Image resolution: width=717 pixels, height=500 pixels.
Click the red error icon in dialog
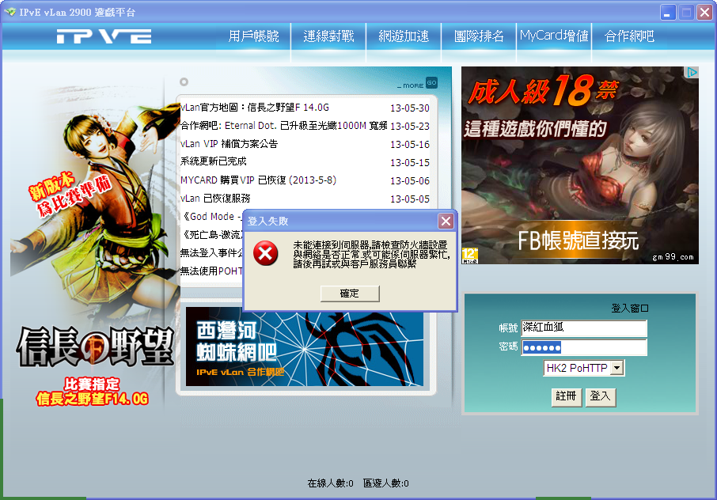click(x=266, y=253)
